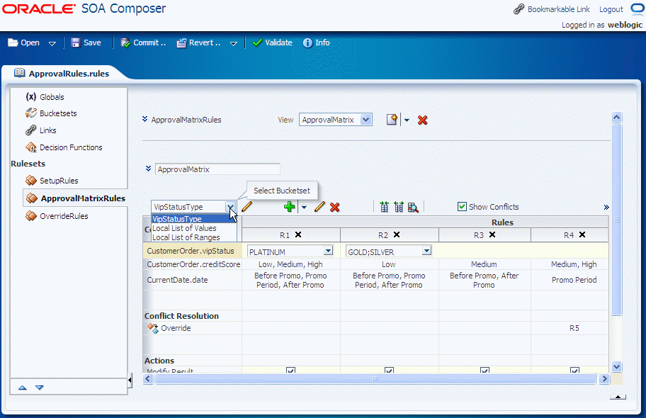Click the horizontal scrollbar right arrow

[x=604, y=378]
